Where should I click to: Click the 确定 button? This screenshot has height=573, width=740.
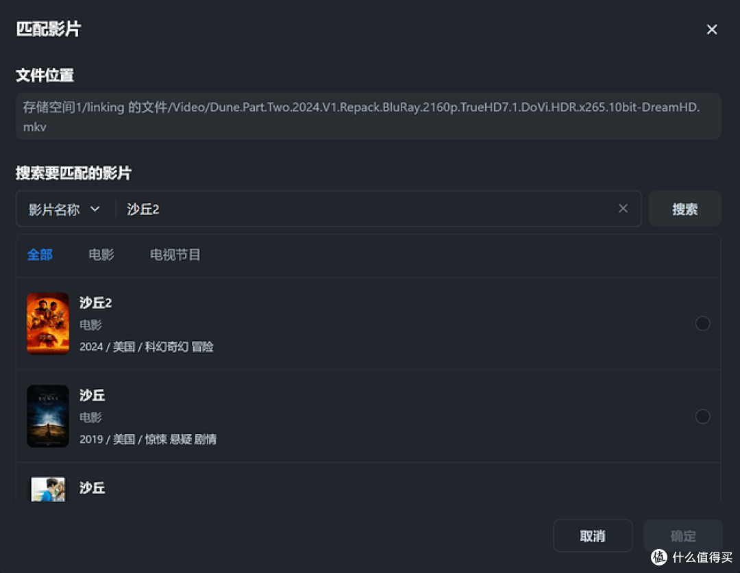(682, 536)
